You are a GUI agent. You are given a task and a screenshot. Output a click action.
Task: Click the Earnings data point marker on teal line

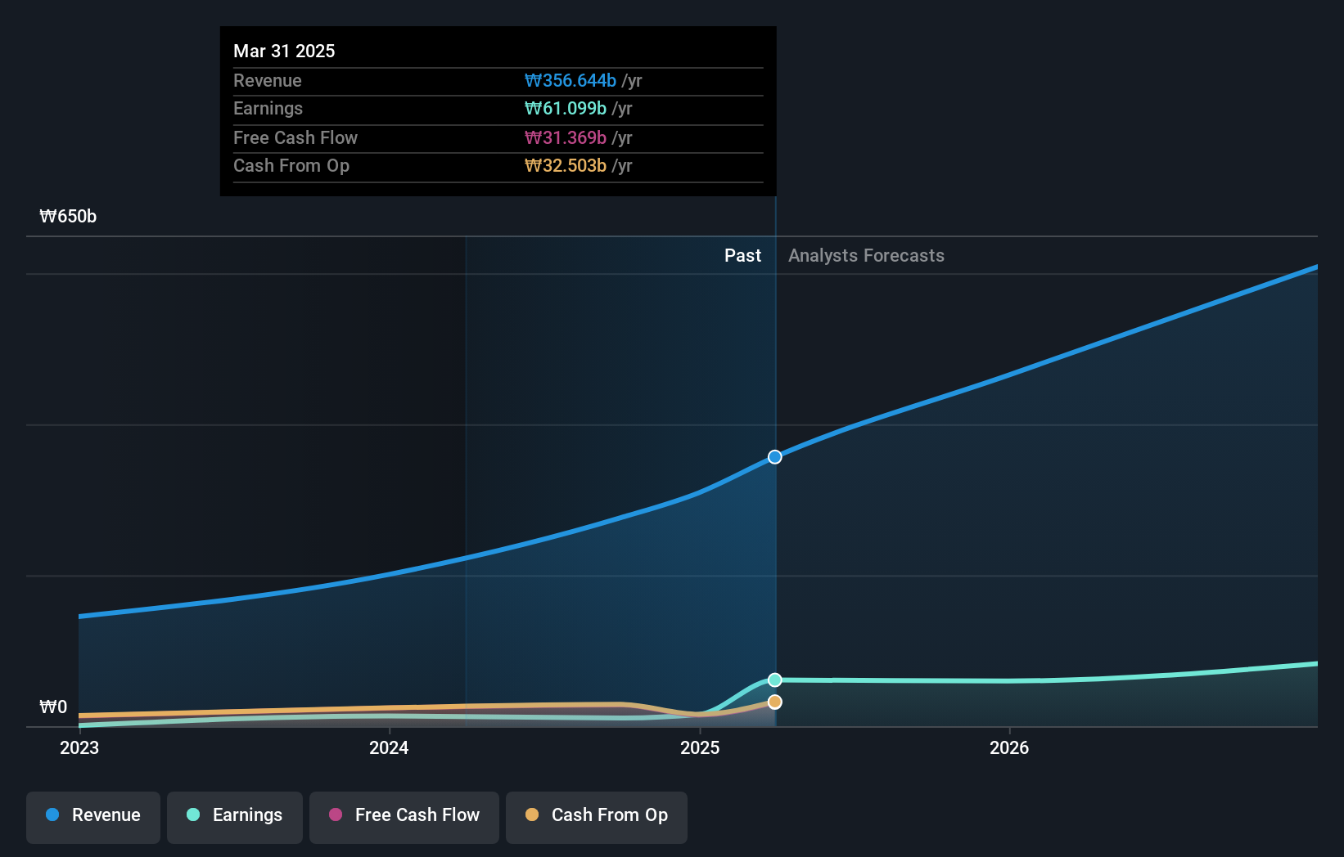(775, 680)
